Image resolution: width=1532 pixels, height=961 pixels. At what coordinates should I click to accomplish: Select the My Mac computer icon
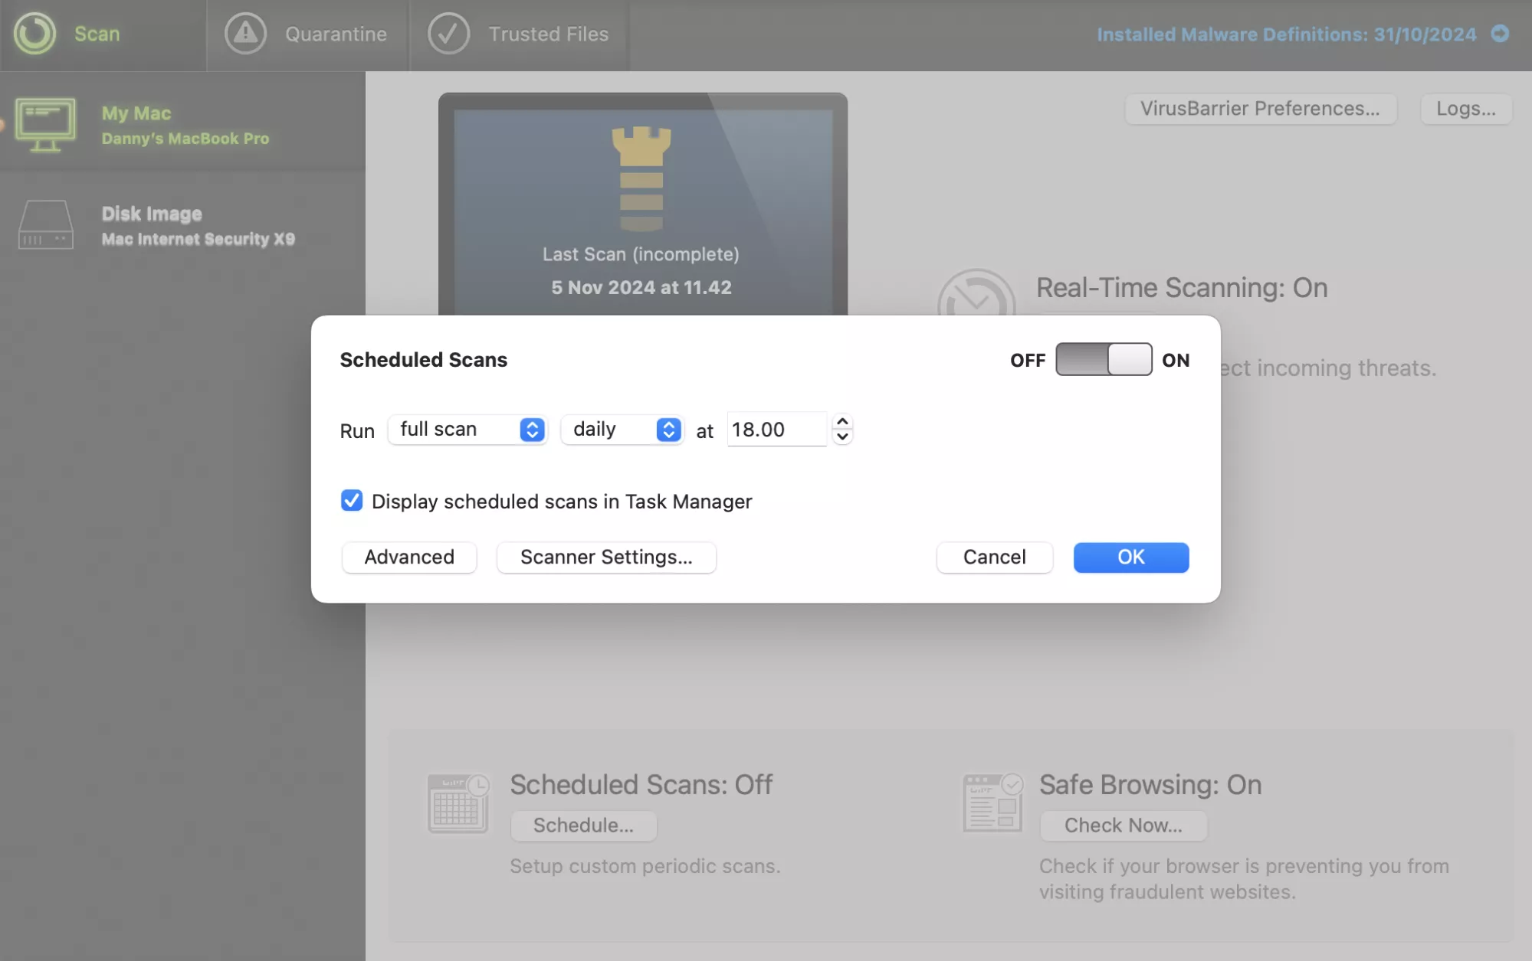(x=45, y=124)
